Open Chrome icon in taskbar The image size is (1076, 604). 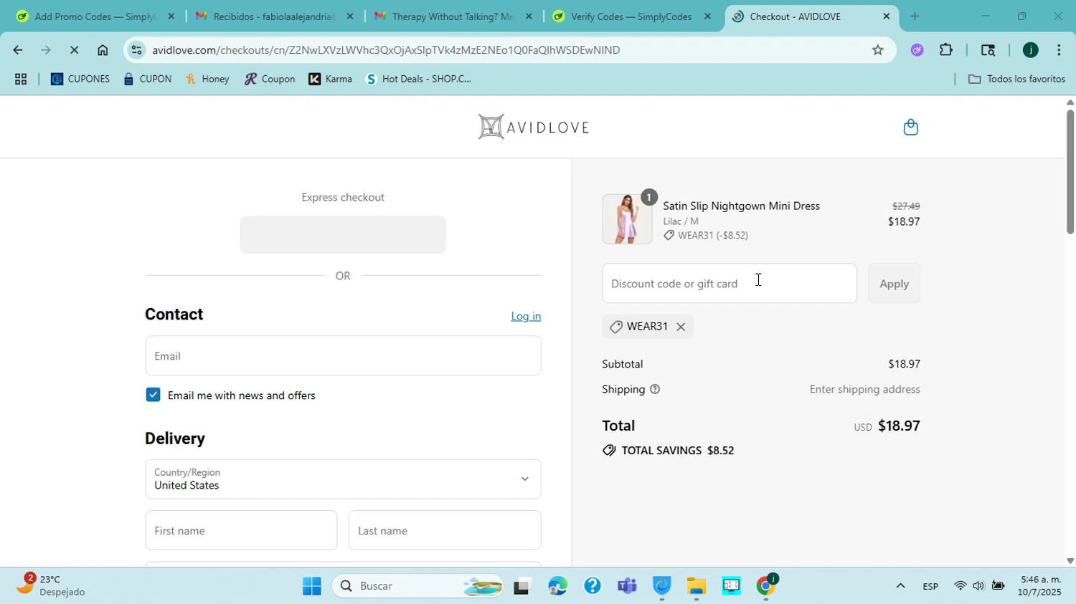(x=765, y=586)
